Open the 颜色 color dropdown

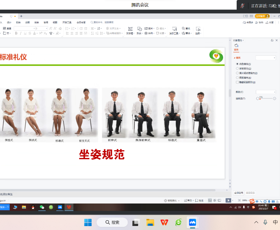pyautogui.click(x=266, y=92)
